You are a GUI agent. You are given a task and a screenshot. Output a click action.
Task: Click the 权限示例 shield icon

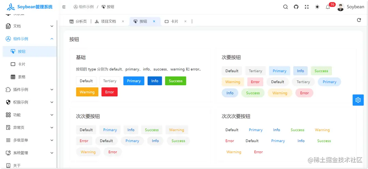pos(8,102)
